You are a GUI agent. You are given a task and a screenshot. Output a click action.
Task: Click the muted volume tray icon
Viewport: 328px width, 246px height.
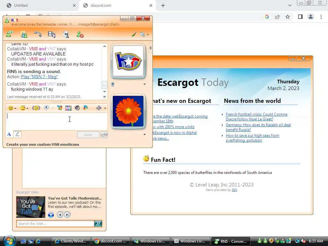coord(303,241)
